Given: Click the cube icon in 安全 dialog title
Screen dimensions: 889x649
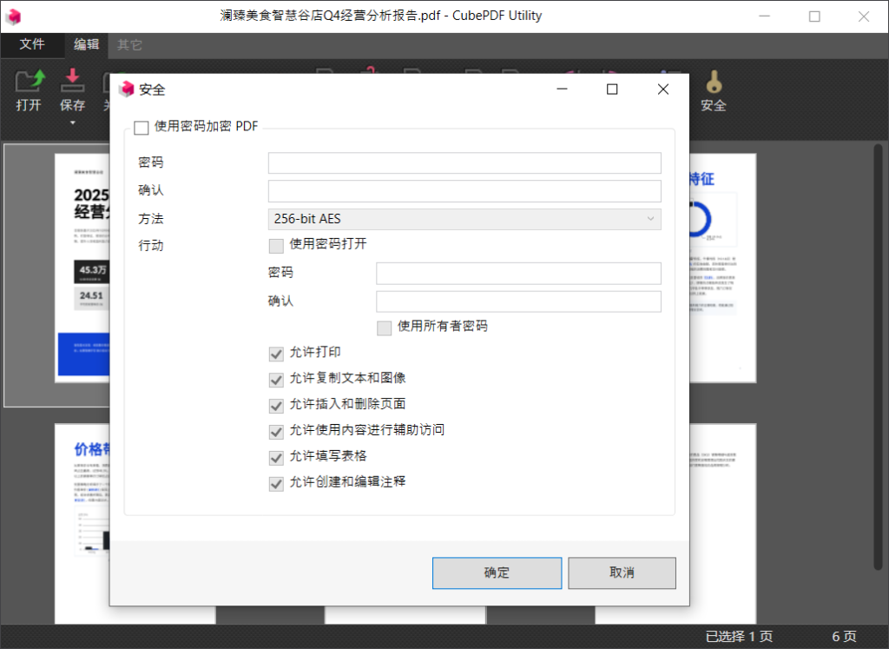Looking at the screenshot, I should coord(127,89).
